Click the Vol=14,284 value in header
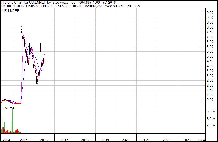This screenshot has height=142, width=218. [x=94, y=6]
